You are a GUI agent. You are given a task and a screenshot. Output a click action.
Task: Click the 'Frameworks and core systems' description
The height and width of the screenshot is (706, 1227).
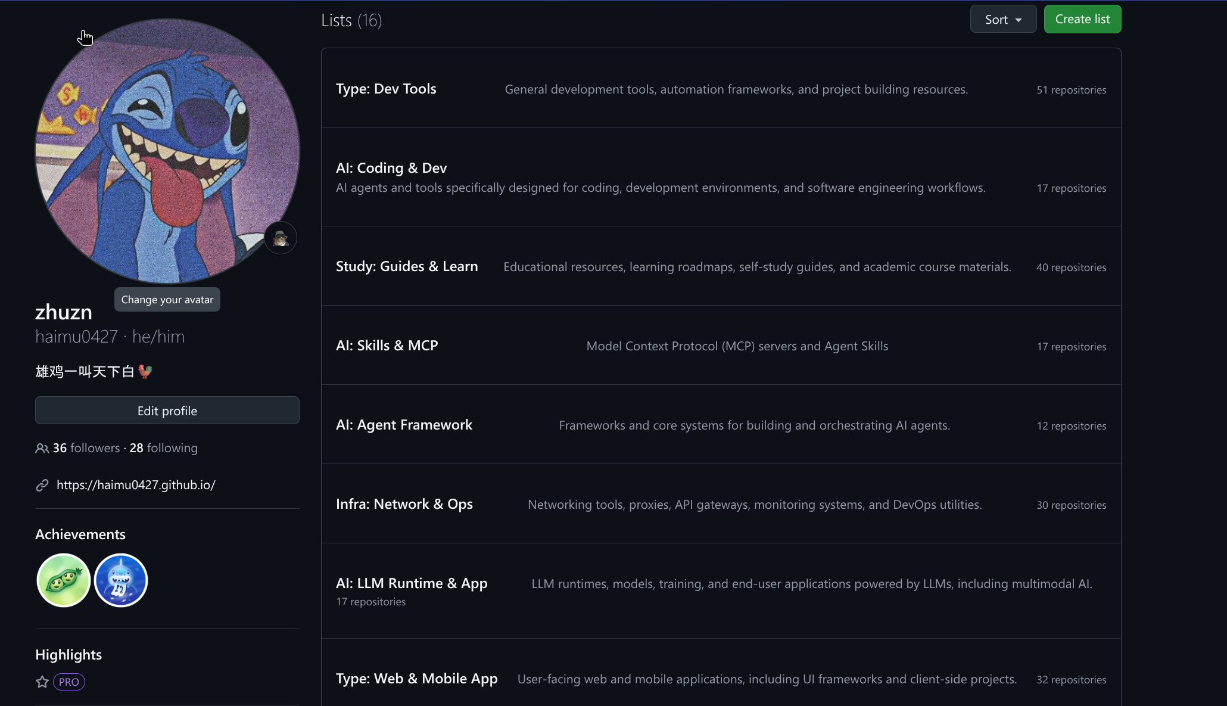[755, 425]
